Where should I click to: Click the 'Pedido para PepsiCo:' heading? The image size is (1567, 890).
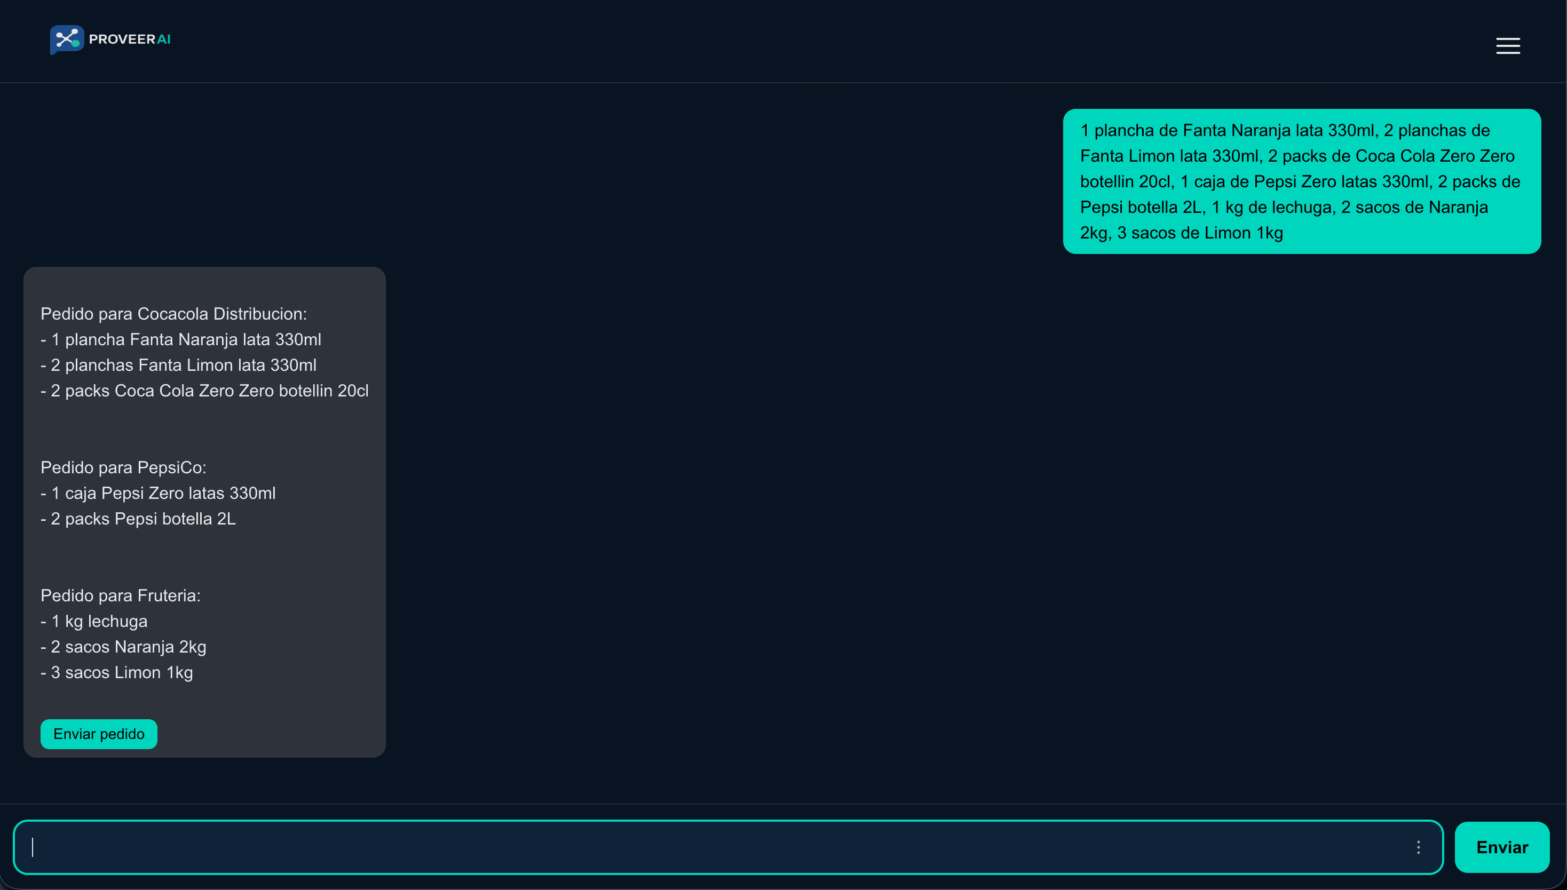pos(123,467)
